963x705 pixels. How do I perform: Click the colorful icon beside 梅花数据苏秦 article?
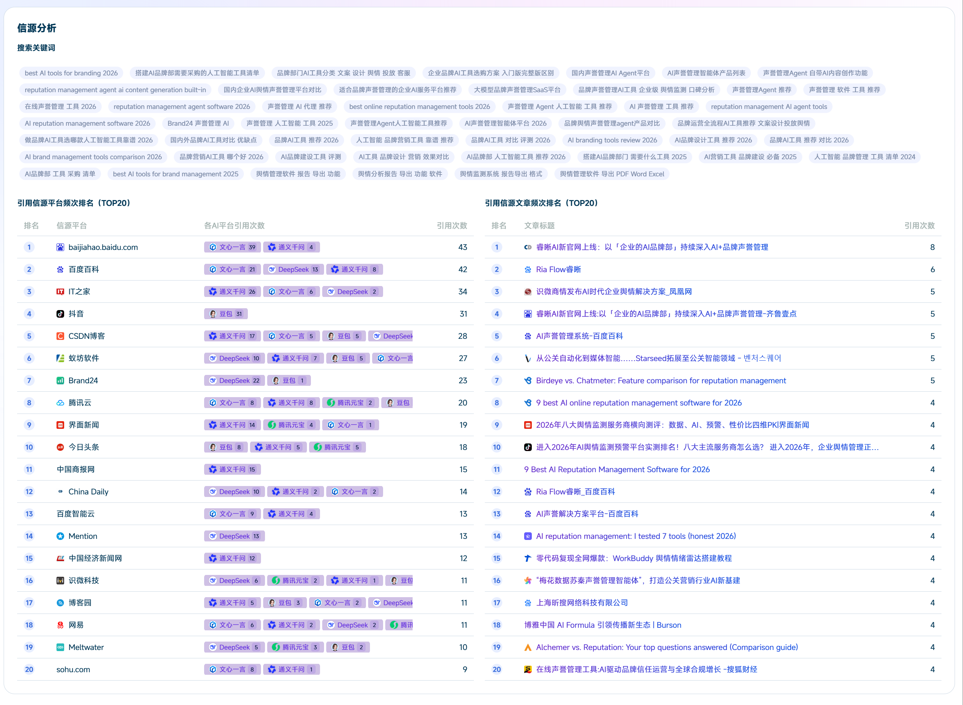527,580
